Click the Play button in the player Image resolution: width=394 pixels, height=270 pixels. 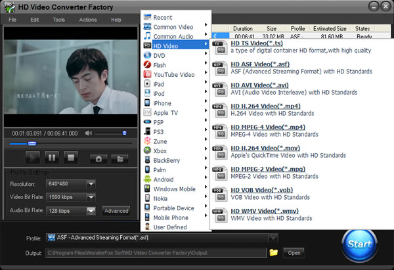click(32, 158)
